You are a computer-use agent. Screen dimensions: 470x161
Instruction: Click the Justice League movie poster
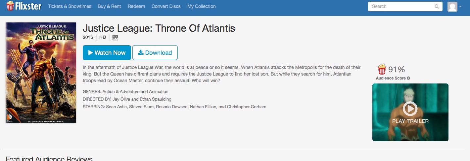pos(41,73)
